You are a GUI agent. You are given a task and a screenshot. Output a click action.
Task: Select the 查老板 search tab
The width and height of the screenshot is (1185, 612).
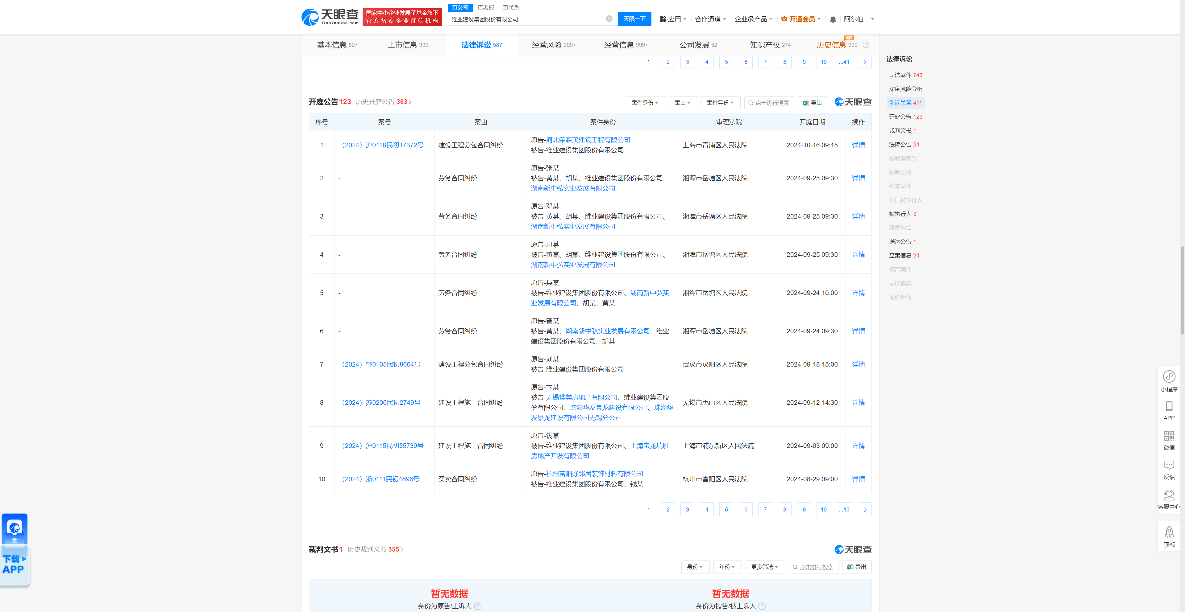click(x=485, y=7)
